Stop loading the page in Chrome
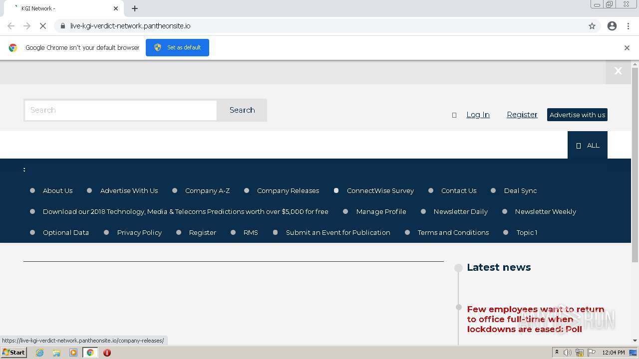The height and width of the screenshot is (359, 639). [43, 26]
